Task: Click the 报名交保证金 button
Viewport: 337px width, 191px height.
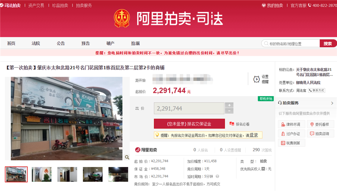Action: point(189,124)
